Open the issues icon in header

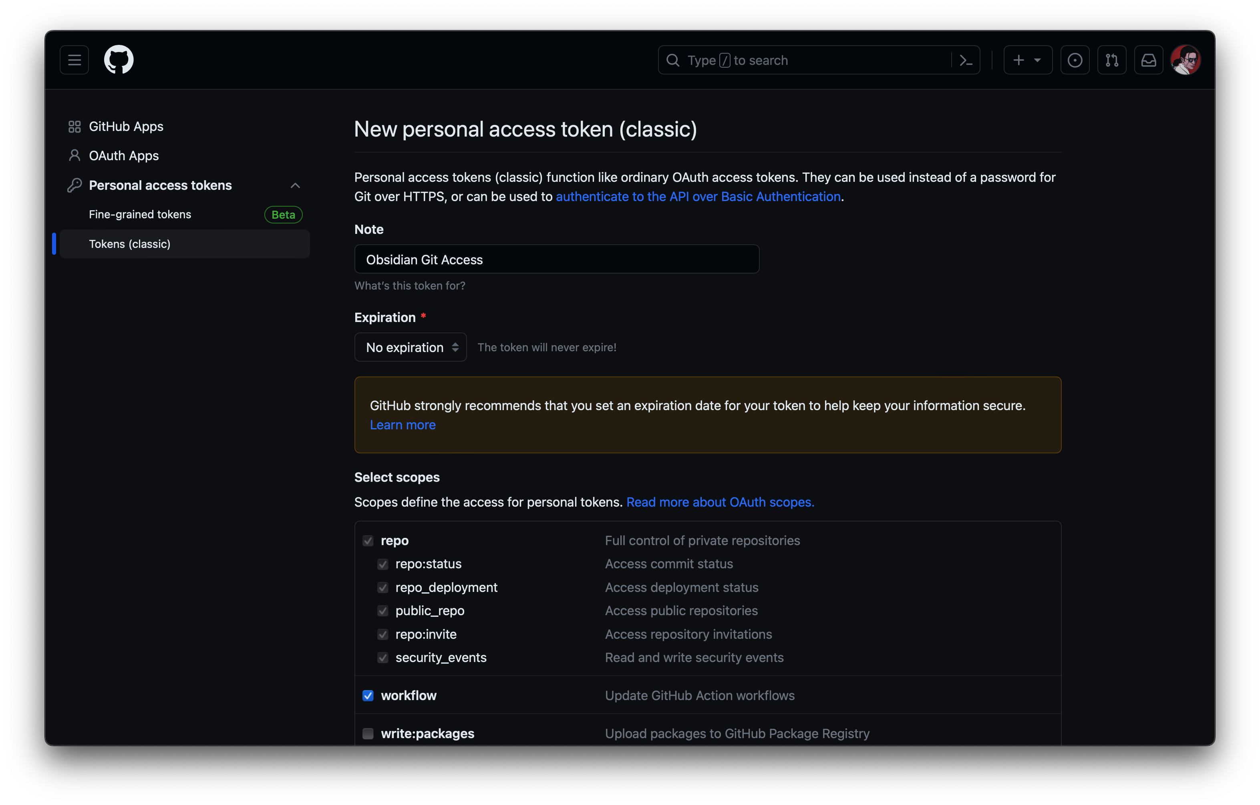click(x=1075, y=60)
